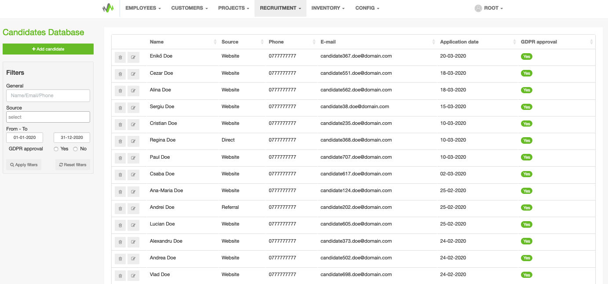Click the app logo in the navbar
Screen dimensions: 608x284
[108, 8]
